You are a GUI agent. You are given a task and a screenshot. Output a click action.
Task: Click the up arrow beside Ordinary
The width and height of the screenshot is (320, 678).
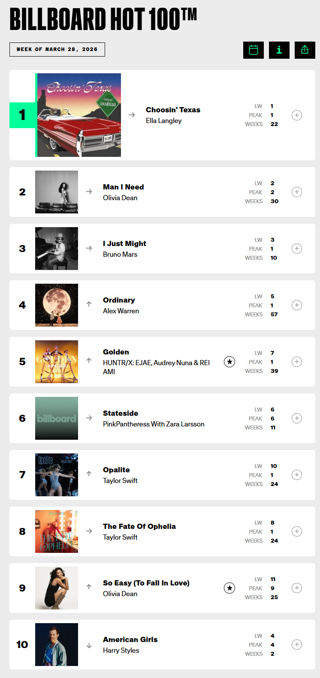point(89,304)
